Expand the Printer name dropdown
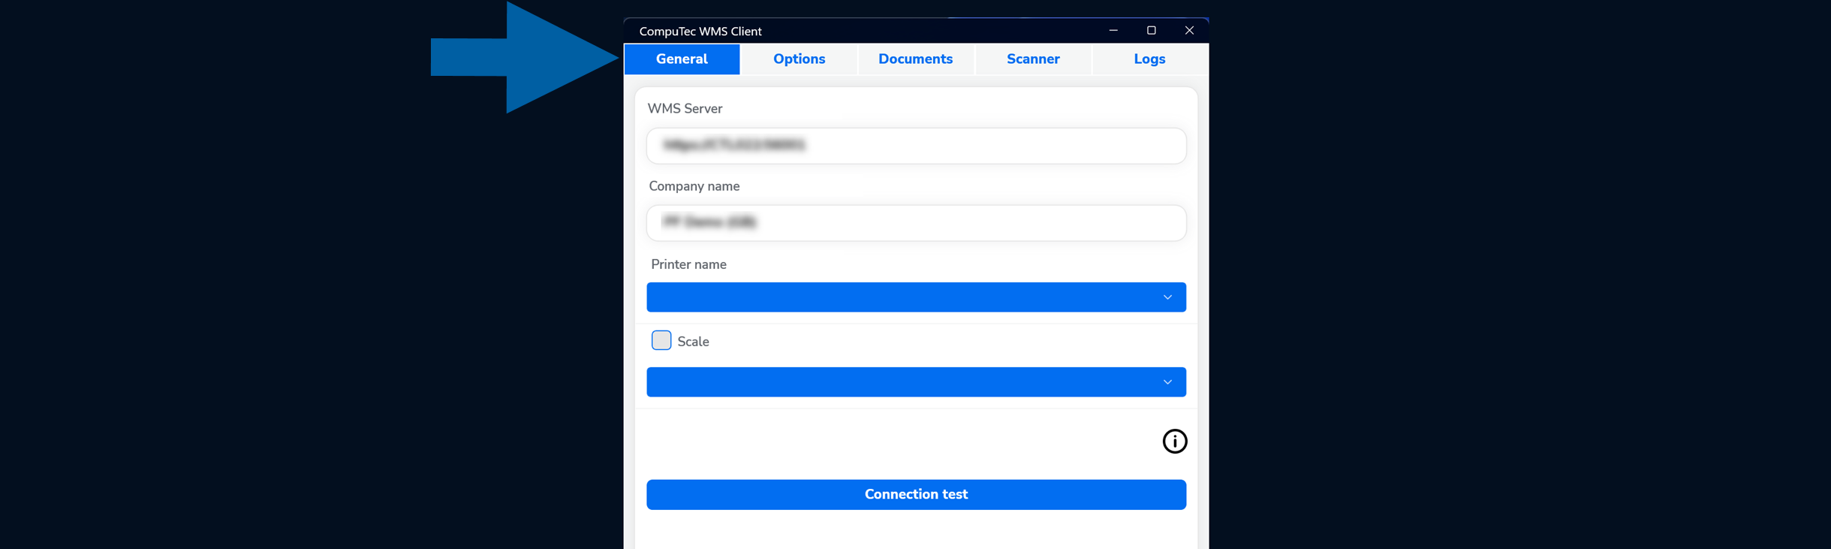The height and width of the screenshot is (549, 1831). click(x=916, y=297)
